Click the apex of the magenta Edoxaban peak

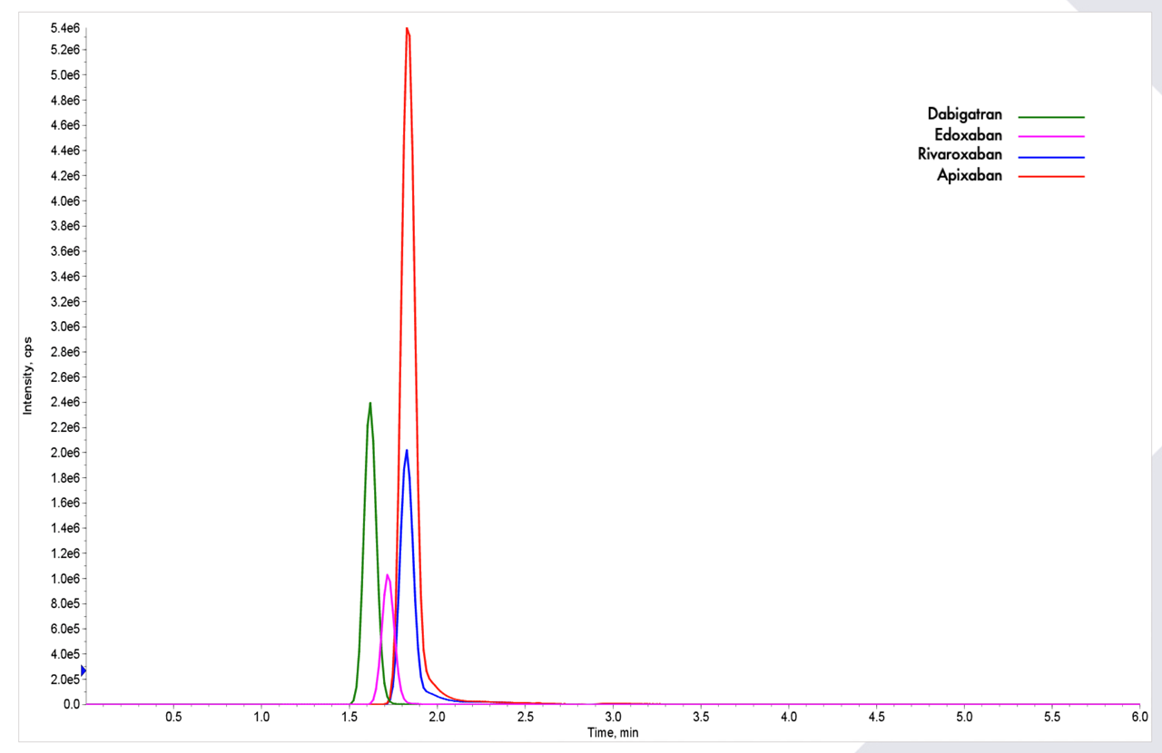388,574
